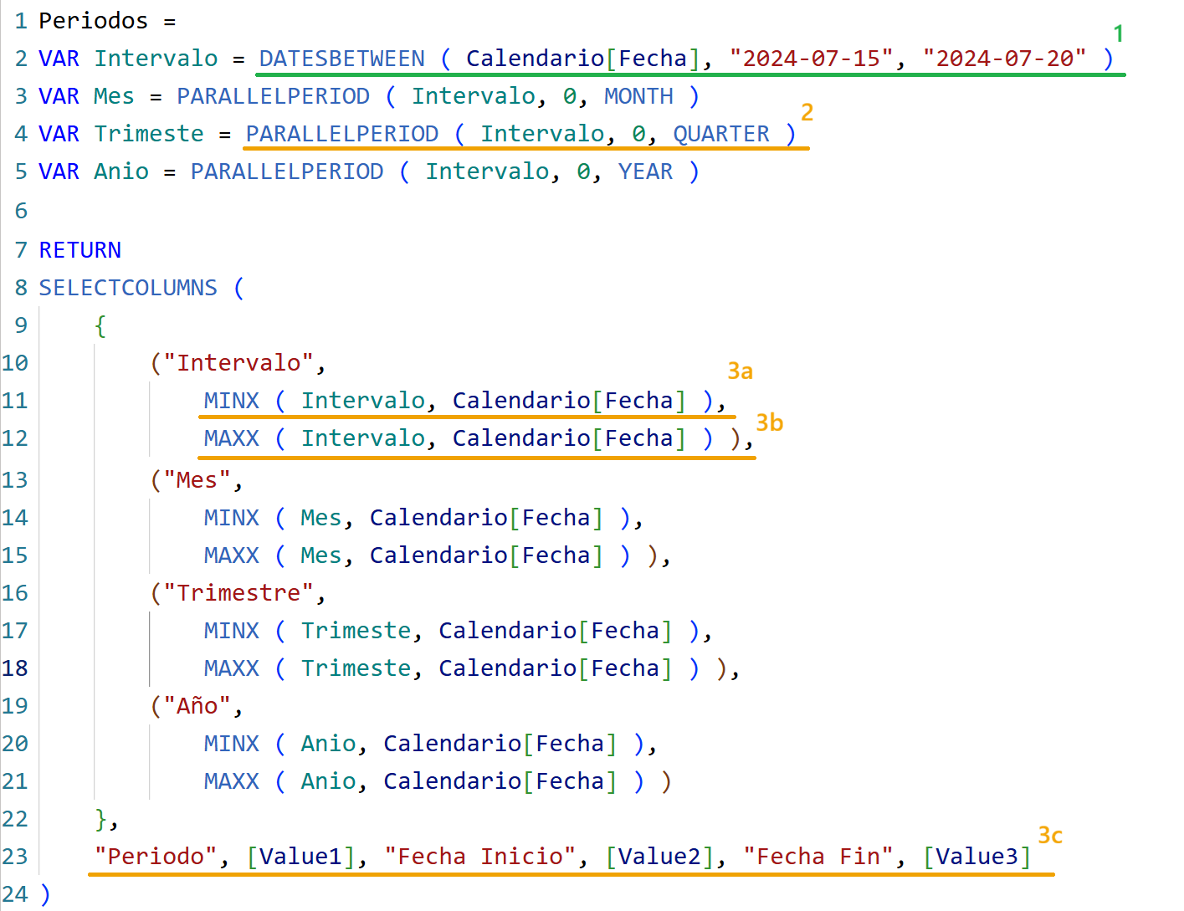The height and width of the screenshot is (911, 1184).
Task: Click the "2024-07-15" start date string
Action: tap(811, 59)
